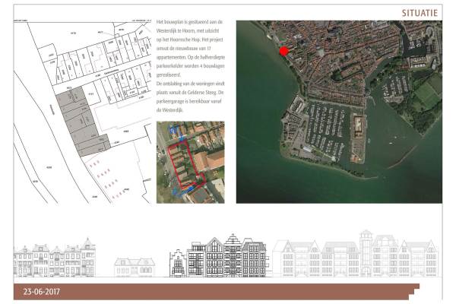Viewport: 456px width, 304px height.
Task: Click the brown footer bar
Action: click(x=228, y=293)
